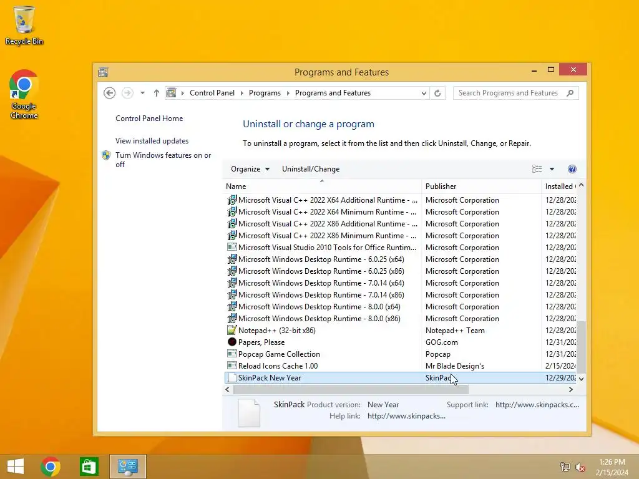The height and width of the screenshot is (479, 639).
Task: Click the Notepad++ program icon
Action: pos(232,331)
